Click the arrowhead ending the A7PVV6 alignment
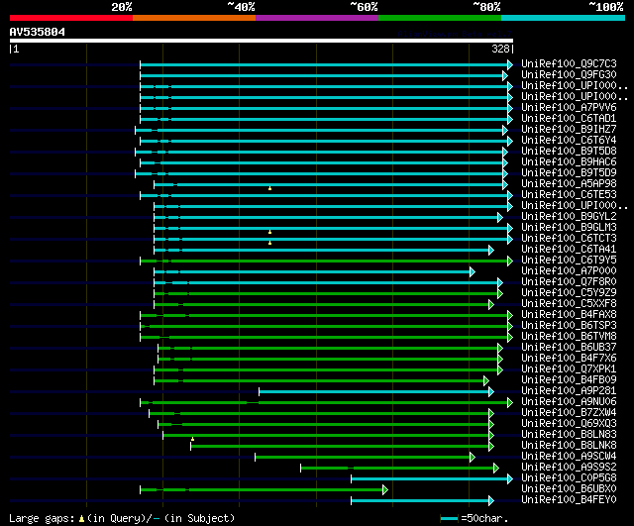The width and height of the screenshot is (634, 526). click(510, 108)
